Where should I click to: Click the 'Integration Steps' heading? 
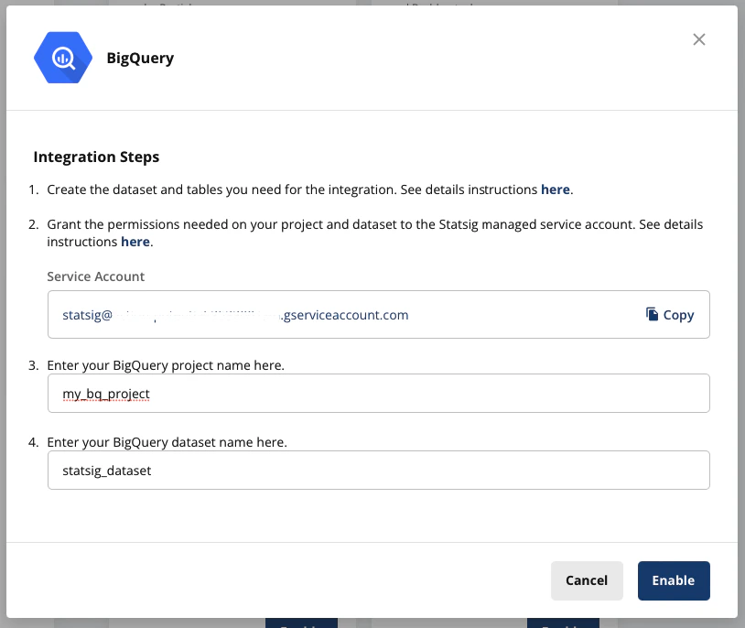point(96,157)
